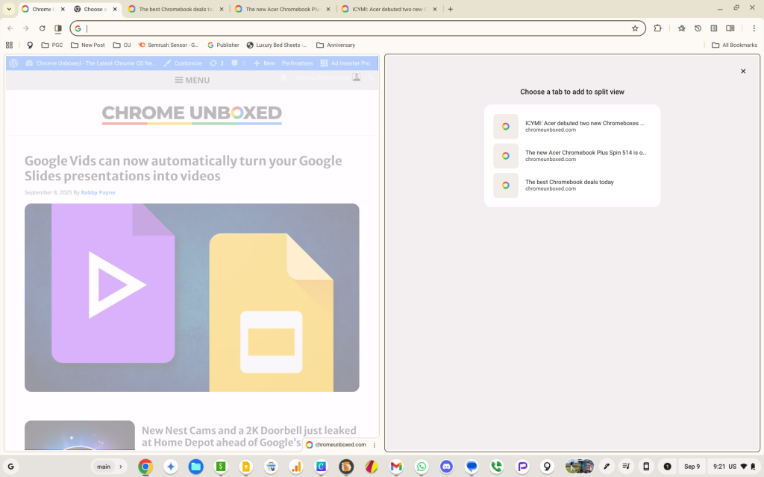Image resolution: width=764 pixels, height=477 pixels.
Task: Open comments via the speech bubble admin bar icon
Action: pyautogui.click(x=234, y=63)
